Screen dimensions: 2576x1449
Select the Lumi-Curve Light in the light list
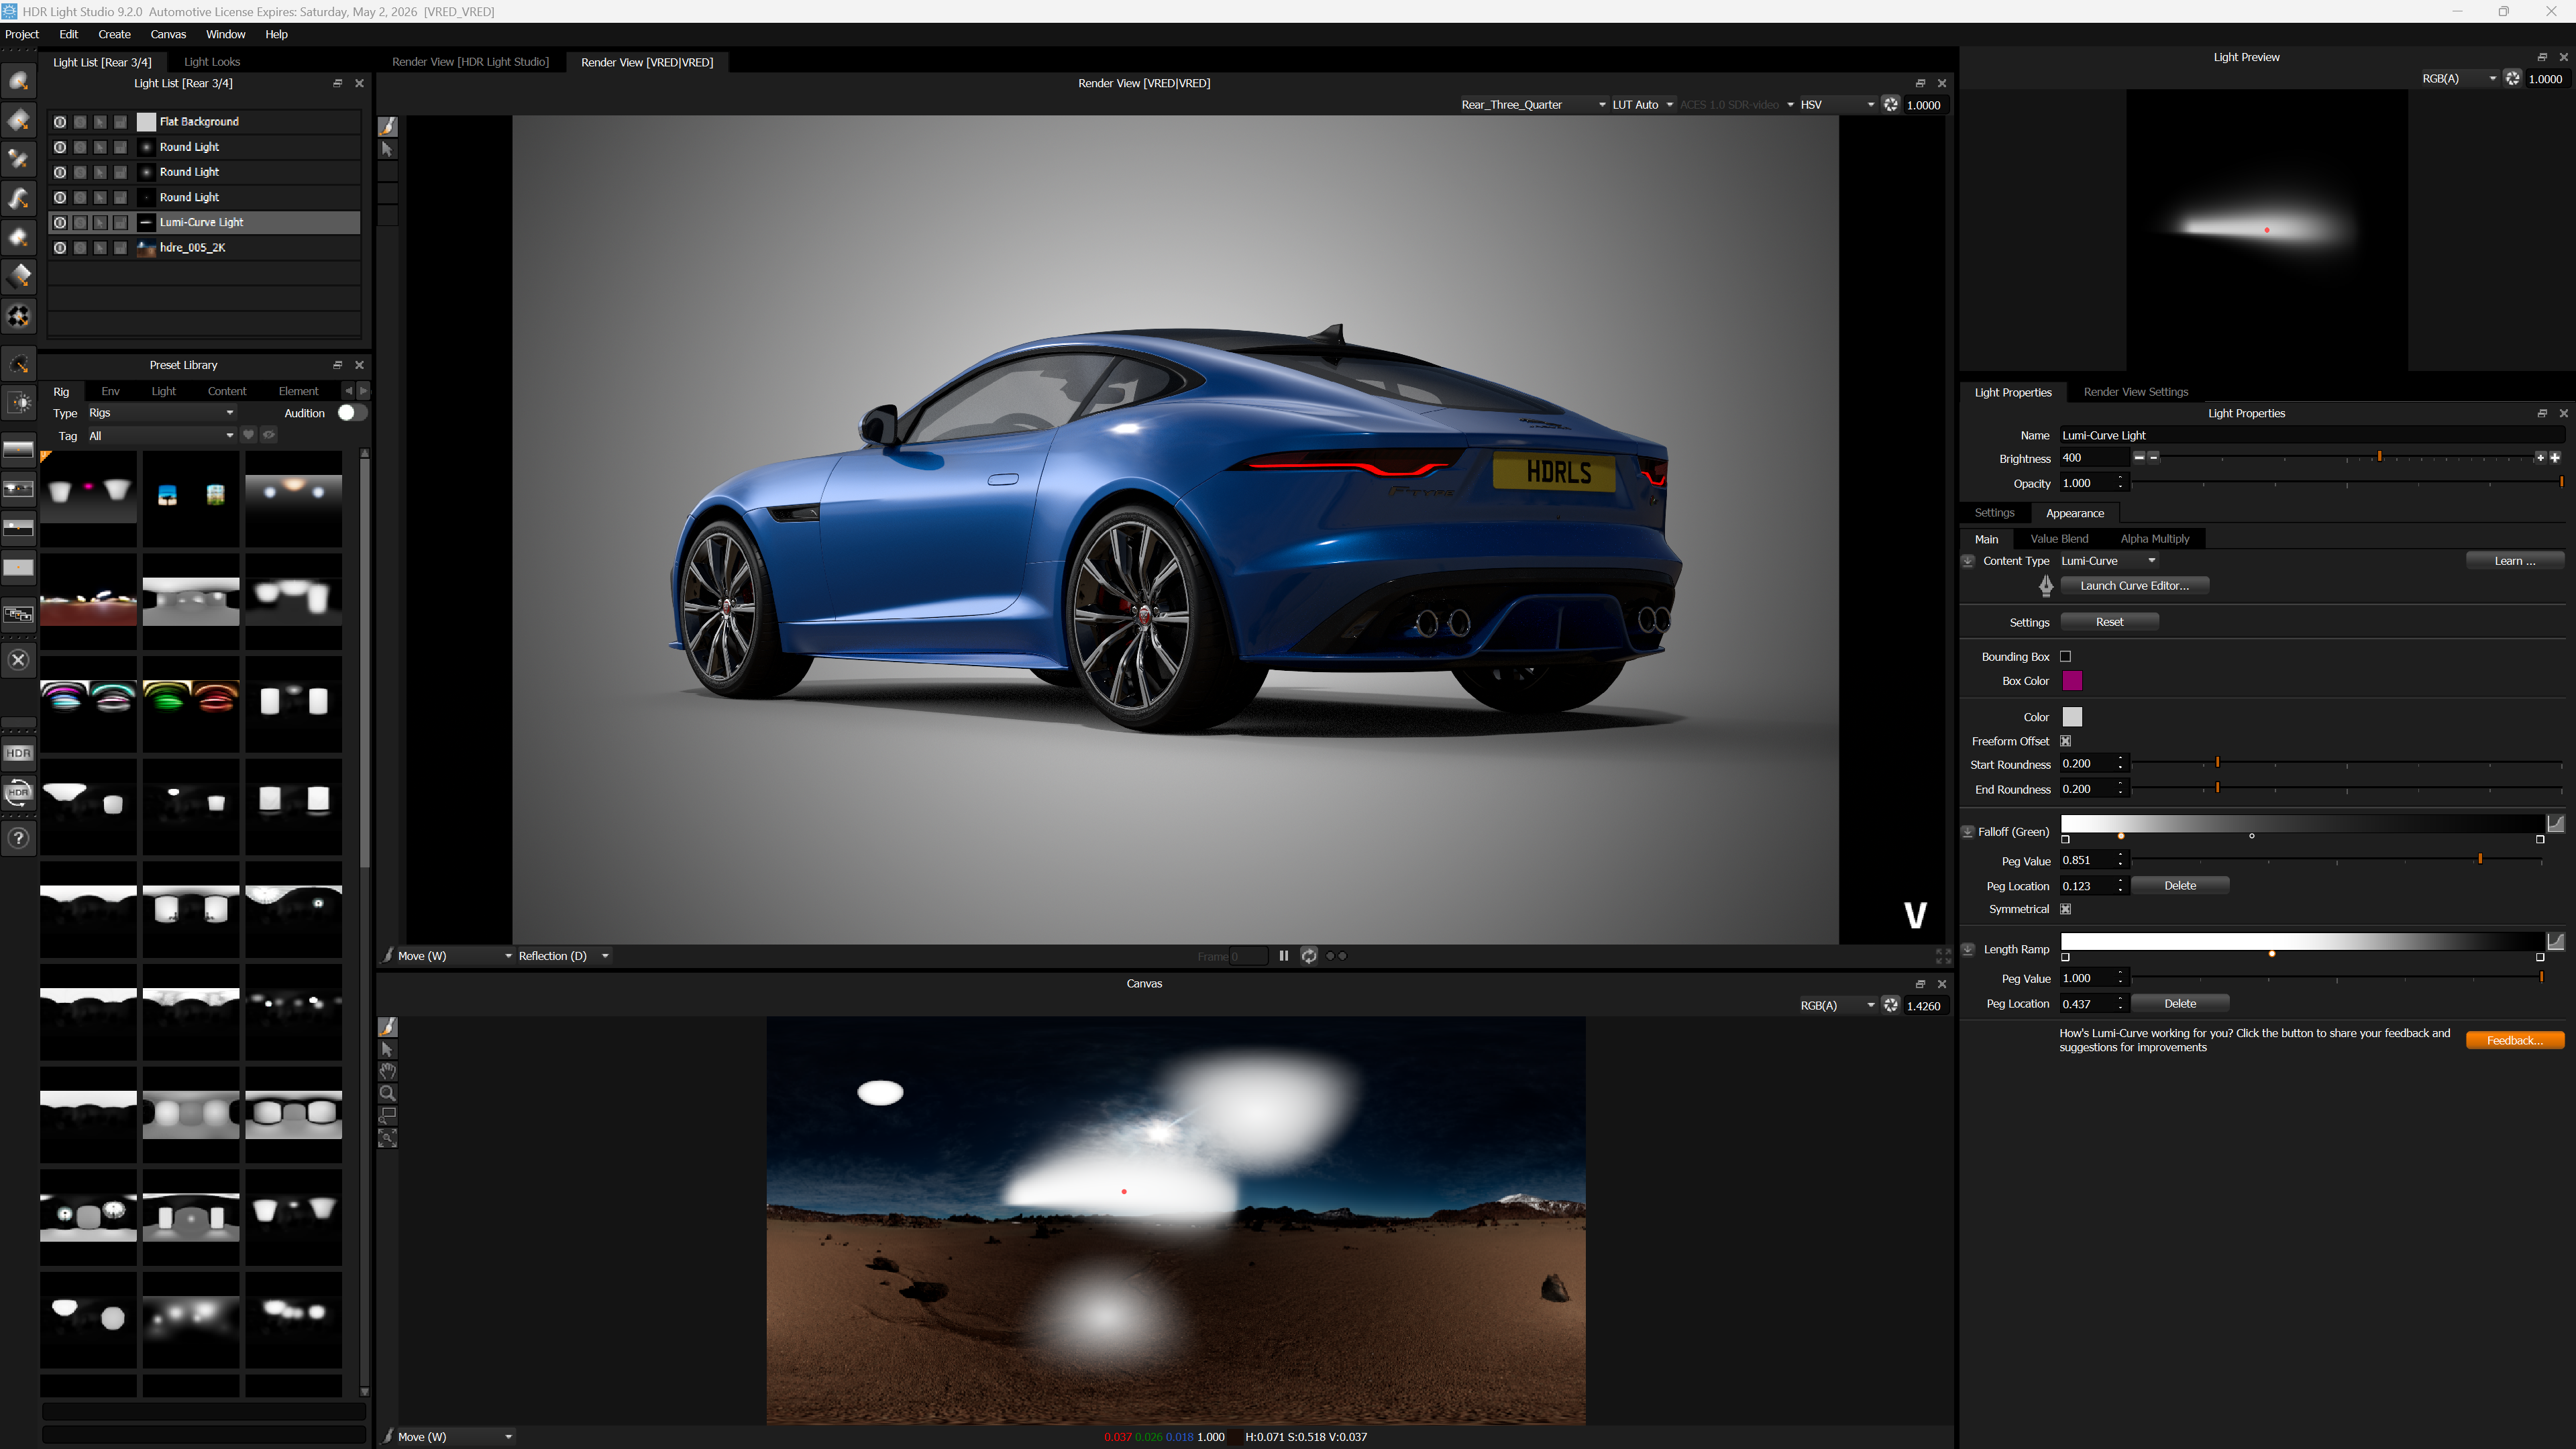click(202, 222)
